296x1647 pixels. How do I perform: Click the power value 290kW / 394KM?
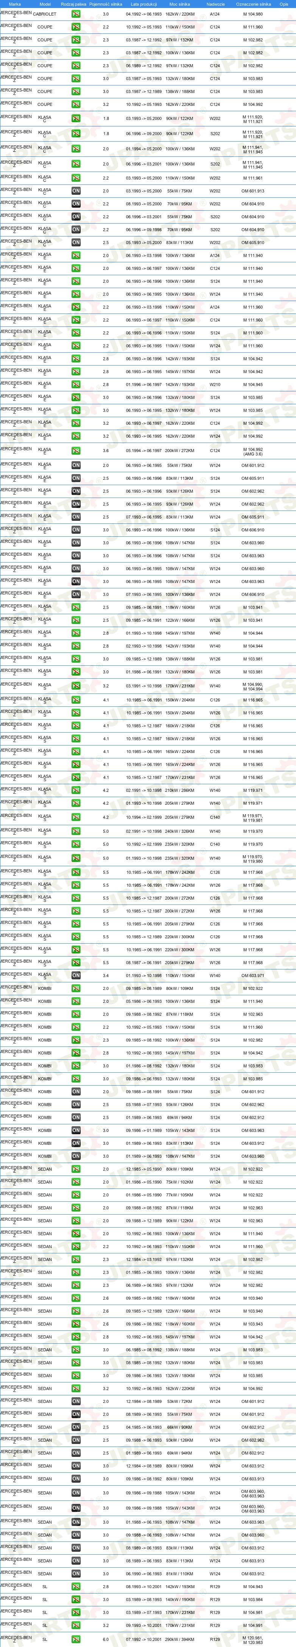[x=180, y=1639]
